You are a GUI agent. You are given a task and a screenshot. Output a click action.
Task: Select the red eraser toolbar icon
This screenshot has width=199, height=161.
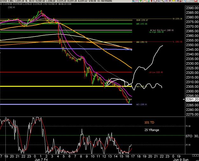[x=181, y=1]
